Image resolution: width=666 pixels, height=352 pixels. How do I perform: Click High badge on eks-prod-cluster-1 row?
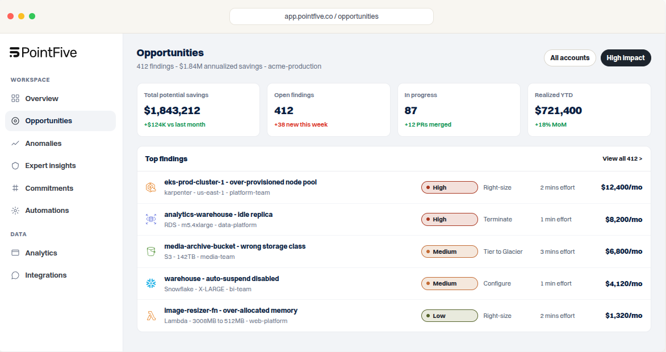(449, 187)
